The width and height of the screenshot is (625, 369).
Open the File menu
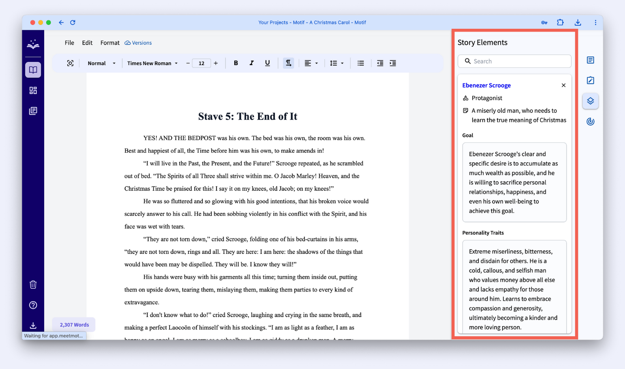[70, 43]
